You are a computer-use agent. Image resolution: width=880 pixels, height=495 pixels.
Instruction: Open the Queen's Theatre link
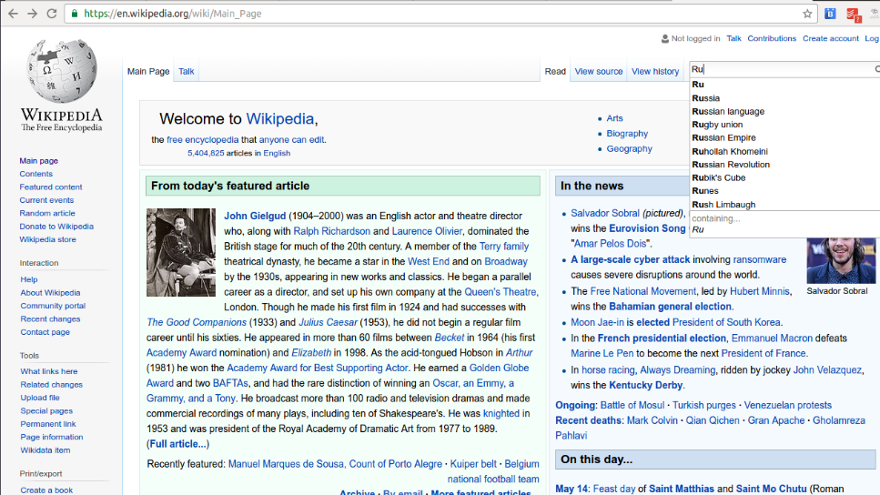coord(500,292)
